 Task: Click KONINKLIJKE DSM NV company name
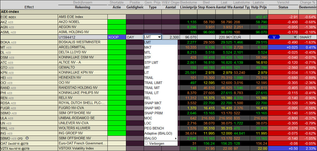coord(77,57)
